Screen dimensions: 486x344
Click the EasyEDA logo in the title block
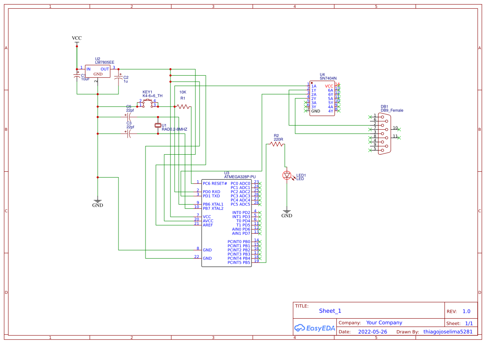(315, 328)
